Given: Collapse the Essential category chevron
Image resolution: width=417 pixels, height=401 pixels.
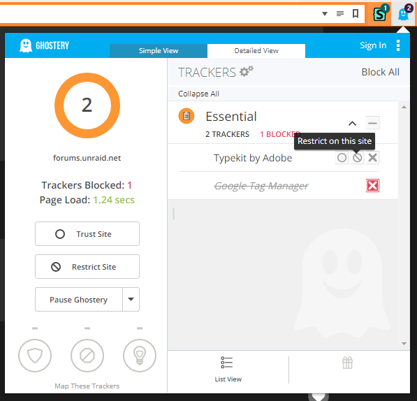Looking at the screenshot, I should (352, 124).
